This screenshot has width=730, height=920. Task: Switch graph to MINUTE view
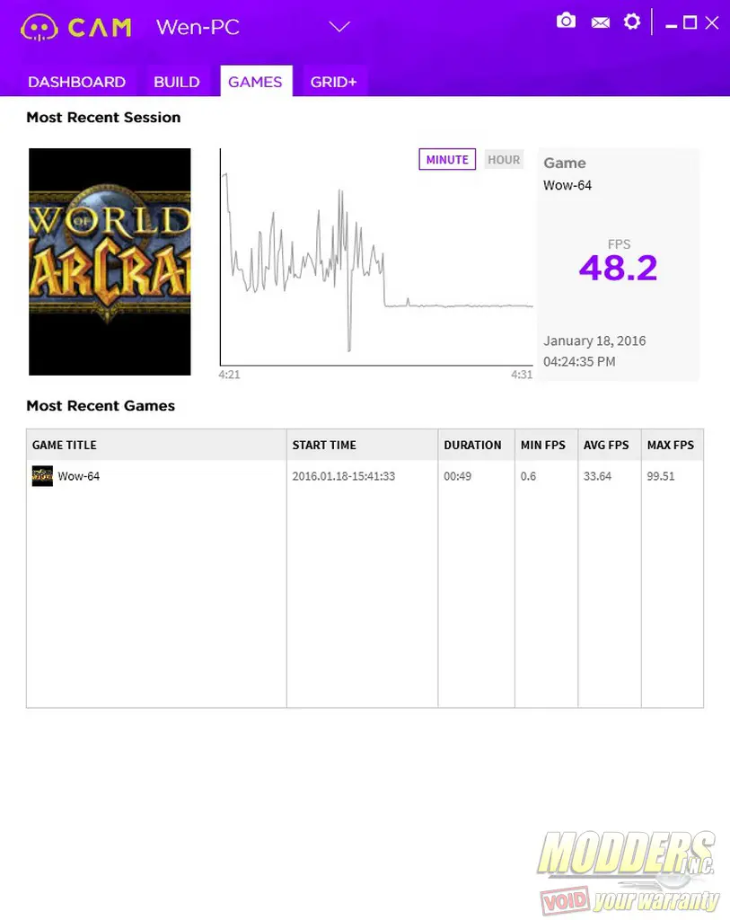point(447,159)
